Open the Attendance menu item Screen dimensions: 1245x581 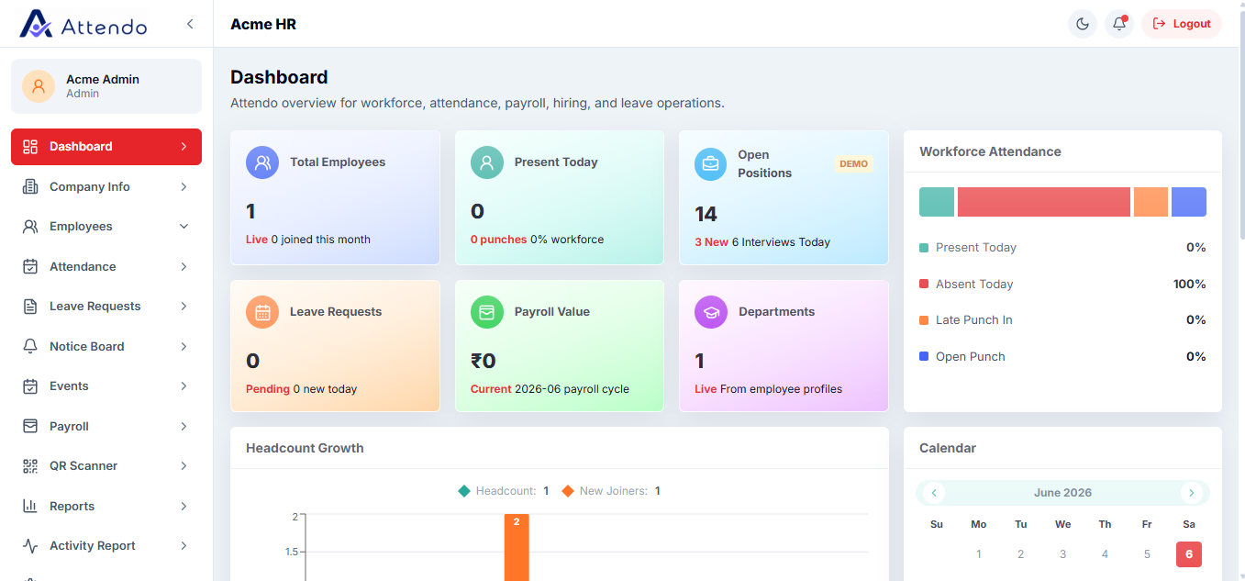click(106, 266)
